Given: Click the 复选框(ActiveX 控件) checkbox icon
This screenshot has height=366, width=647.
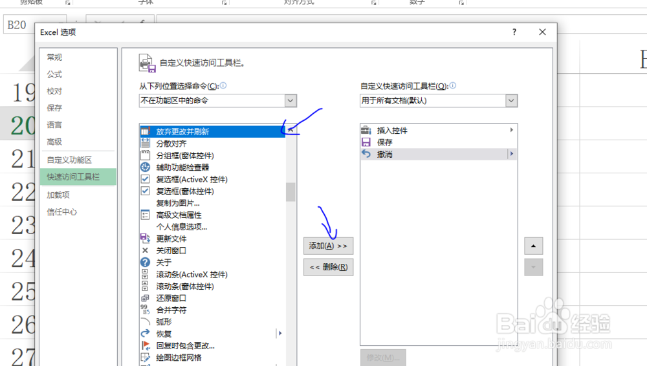Looking at the screenshot, I should coord(145,179).
